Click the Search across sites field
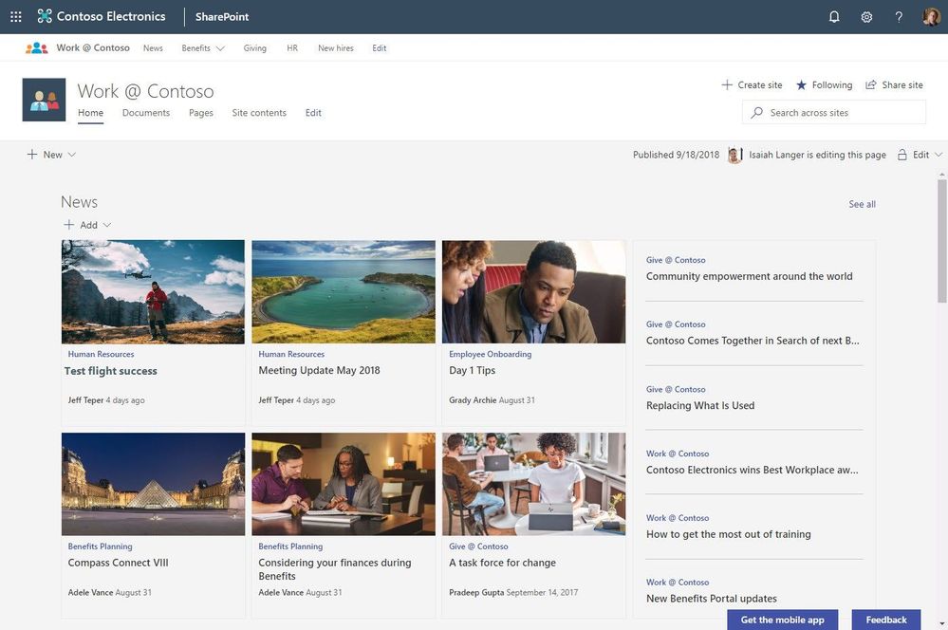The width and height of the screenshot is (948, 630). click(834, 113)
